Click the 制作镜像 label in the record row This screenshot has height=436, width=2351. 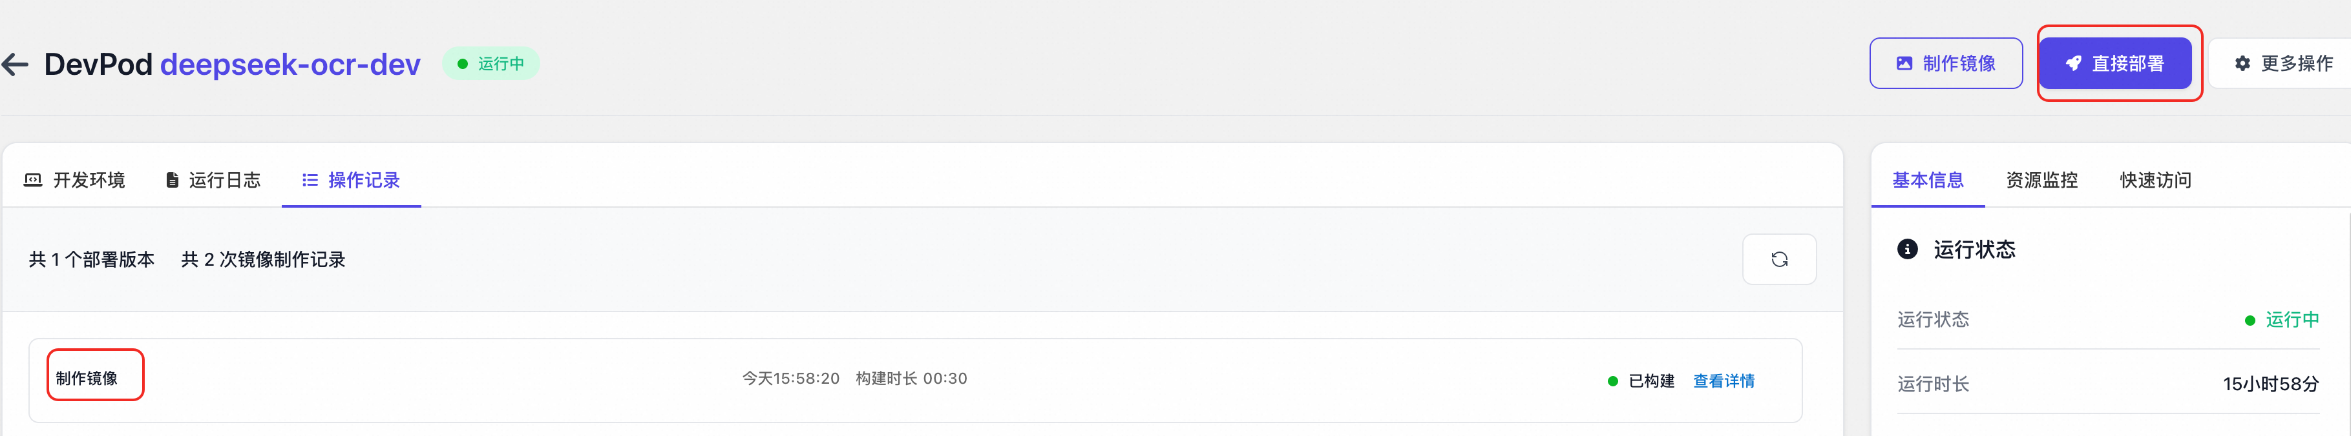87,378
